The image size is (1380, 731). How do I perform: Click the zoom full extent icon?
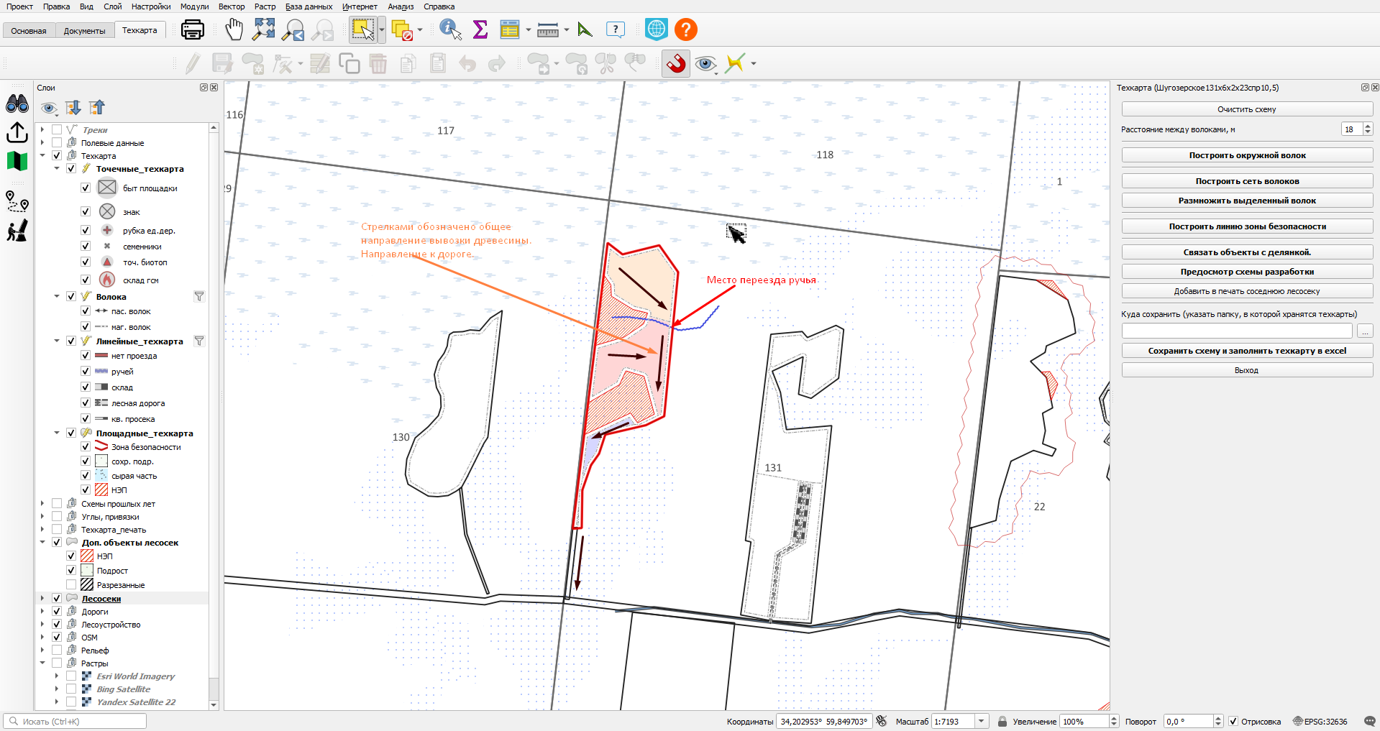[264, 29]
